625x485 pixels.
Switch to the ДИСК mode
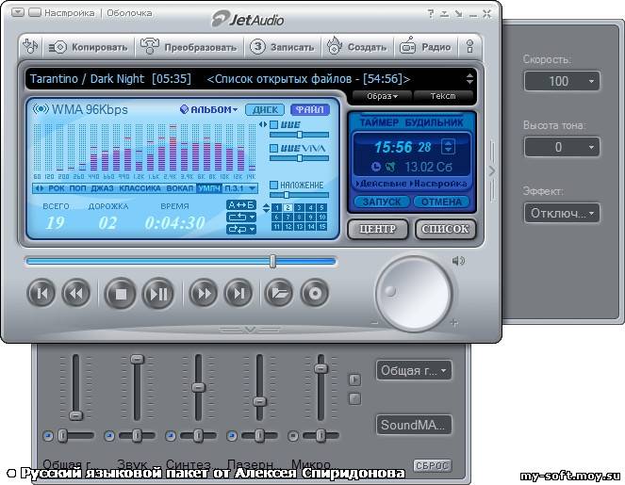[x=265, y=109]
